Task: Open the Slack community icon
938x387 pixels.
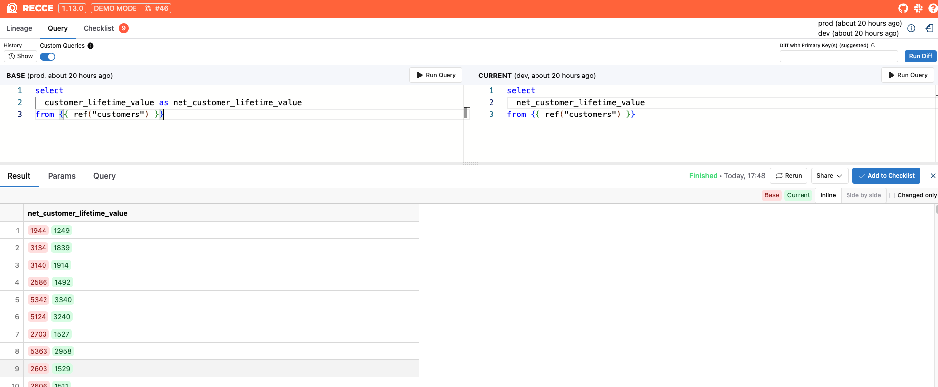Action: pyautogui.click(x=918, y=8)
